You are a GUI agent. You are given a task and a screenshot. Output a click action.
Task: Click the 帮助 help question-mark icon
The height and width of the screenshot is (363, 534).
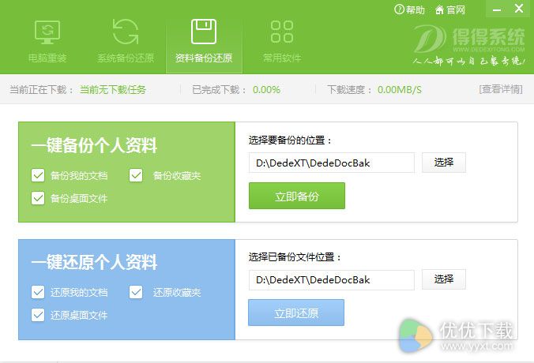pyautogui.click(x=399, y=9)
